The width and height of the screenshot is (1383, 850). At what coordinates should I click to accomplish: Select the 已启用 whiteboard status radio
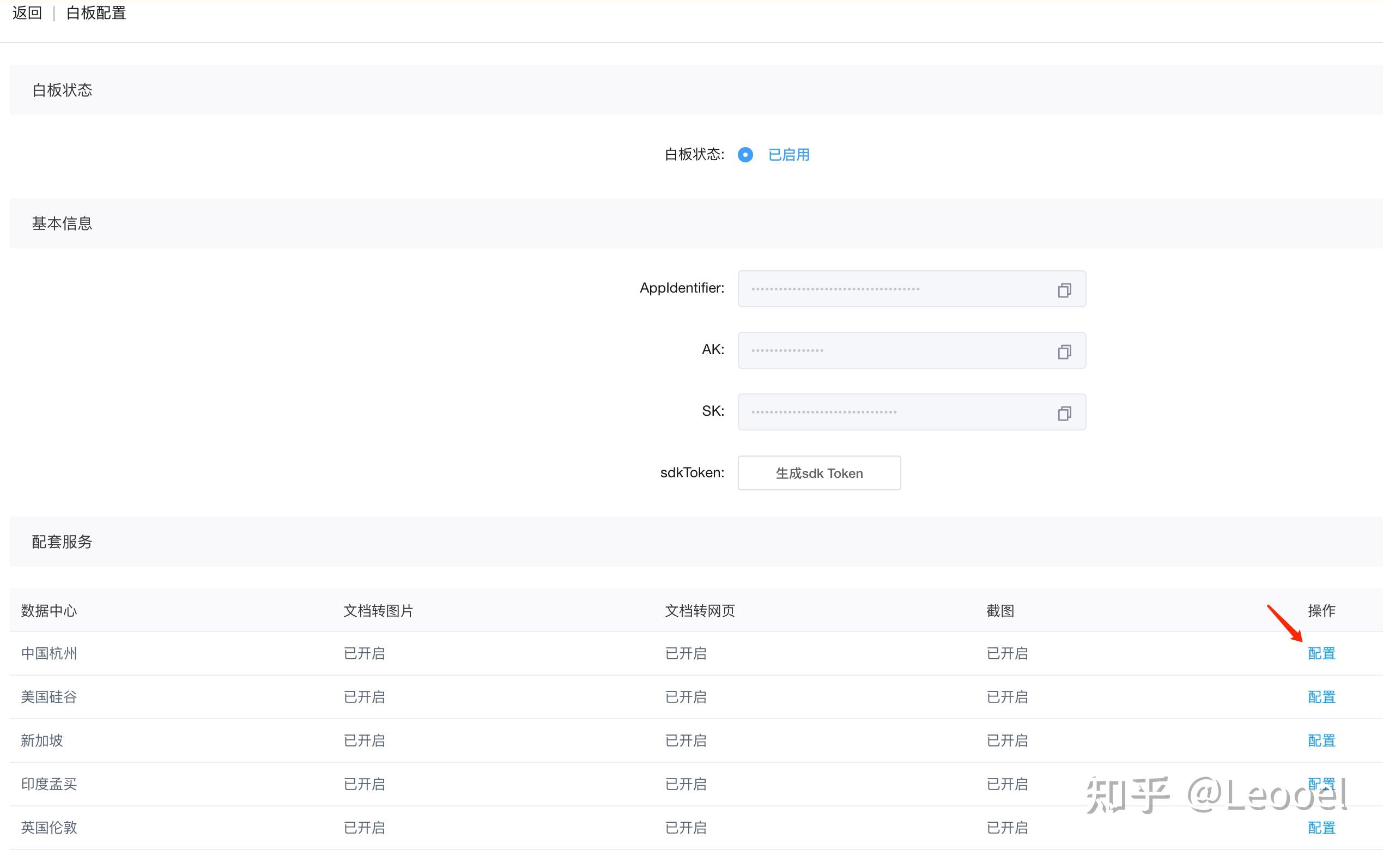click(745, 155)
